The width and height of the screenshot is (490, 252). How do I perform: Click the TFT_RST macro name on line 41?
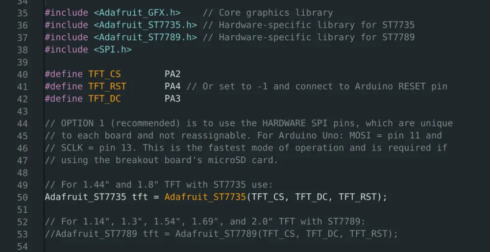tap(107, 87)
